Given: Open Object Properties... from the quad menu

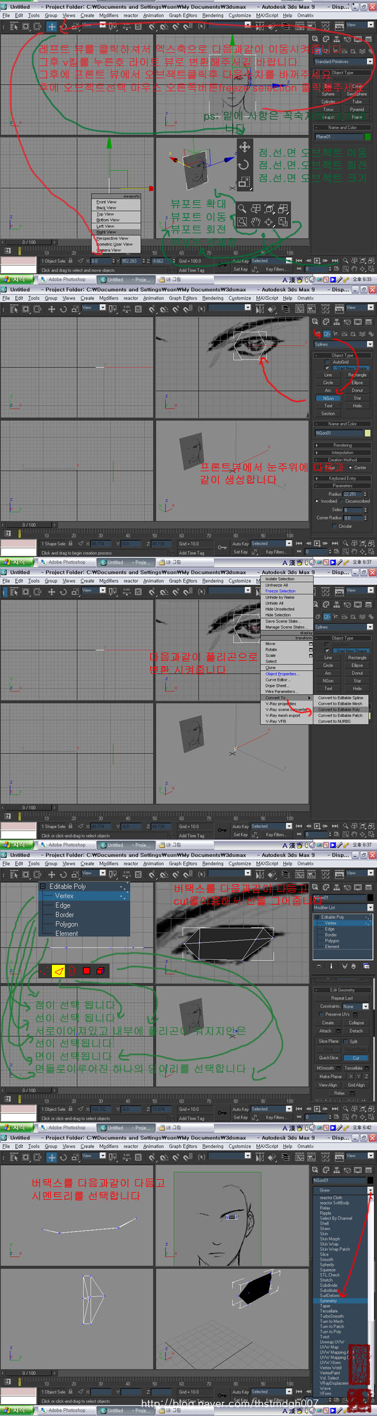Looking at the screenshot, I should pyautogui.click(x=282, y=674).
